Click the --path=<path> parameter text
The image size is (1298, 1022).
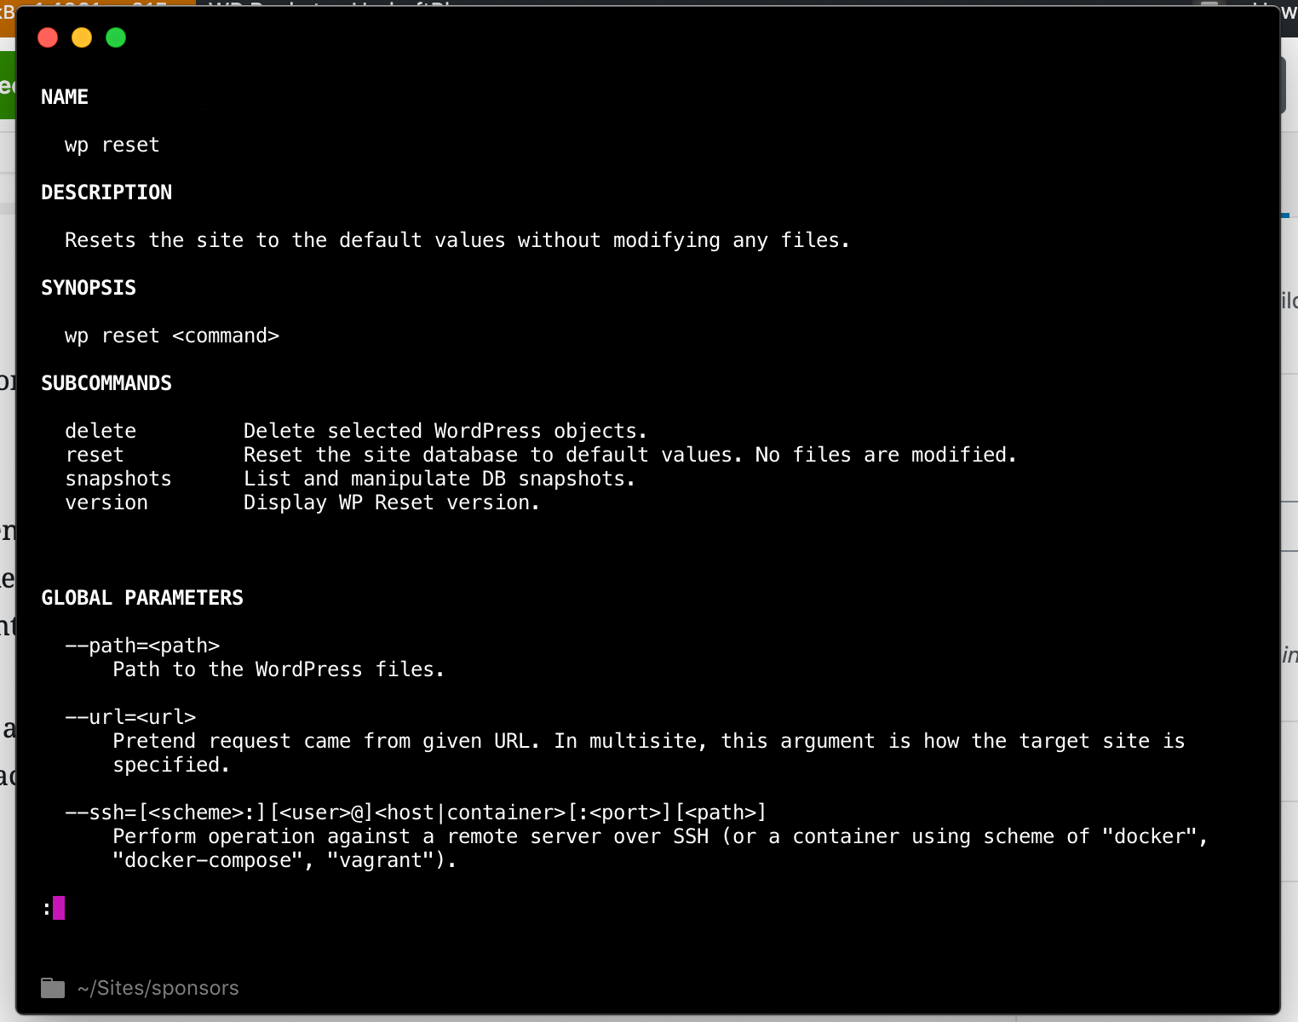click(142, 646)
